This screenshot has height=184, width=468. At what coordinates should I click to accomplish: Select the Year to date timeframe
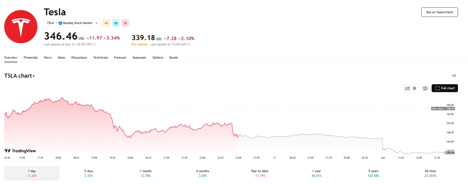click(259, 173)
